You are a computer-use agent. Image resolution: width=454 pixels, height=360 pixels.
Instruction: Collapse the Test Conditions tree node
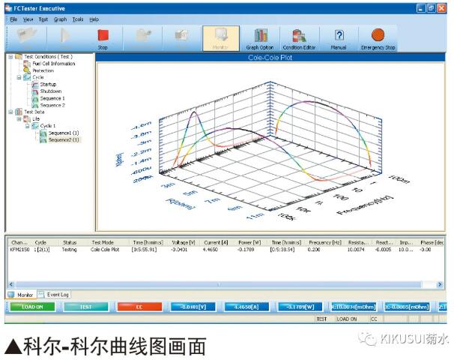click(10, 56)
